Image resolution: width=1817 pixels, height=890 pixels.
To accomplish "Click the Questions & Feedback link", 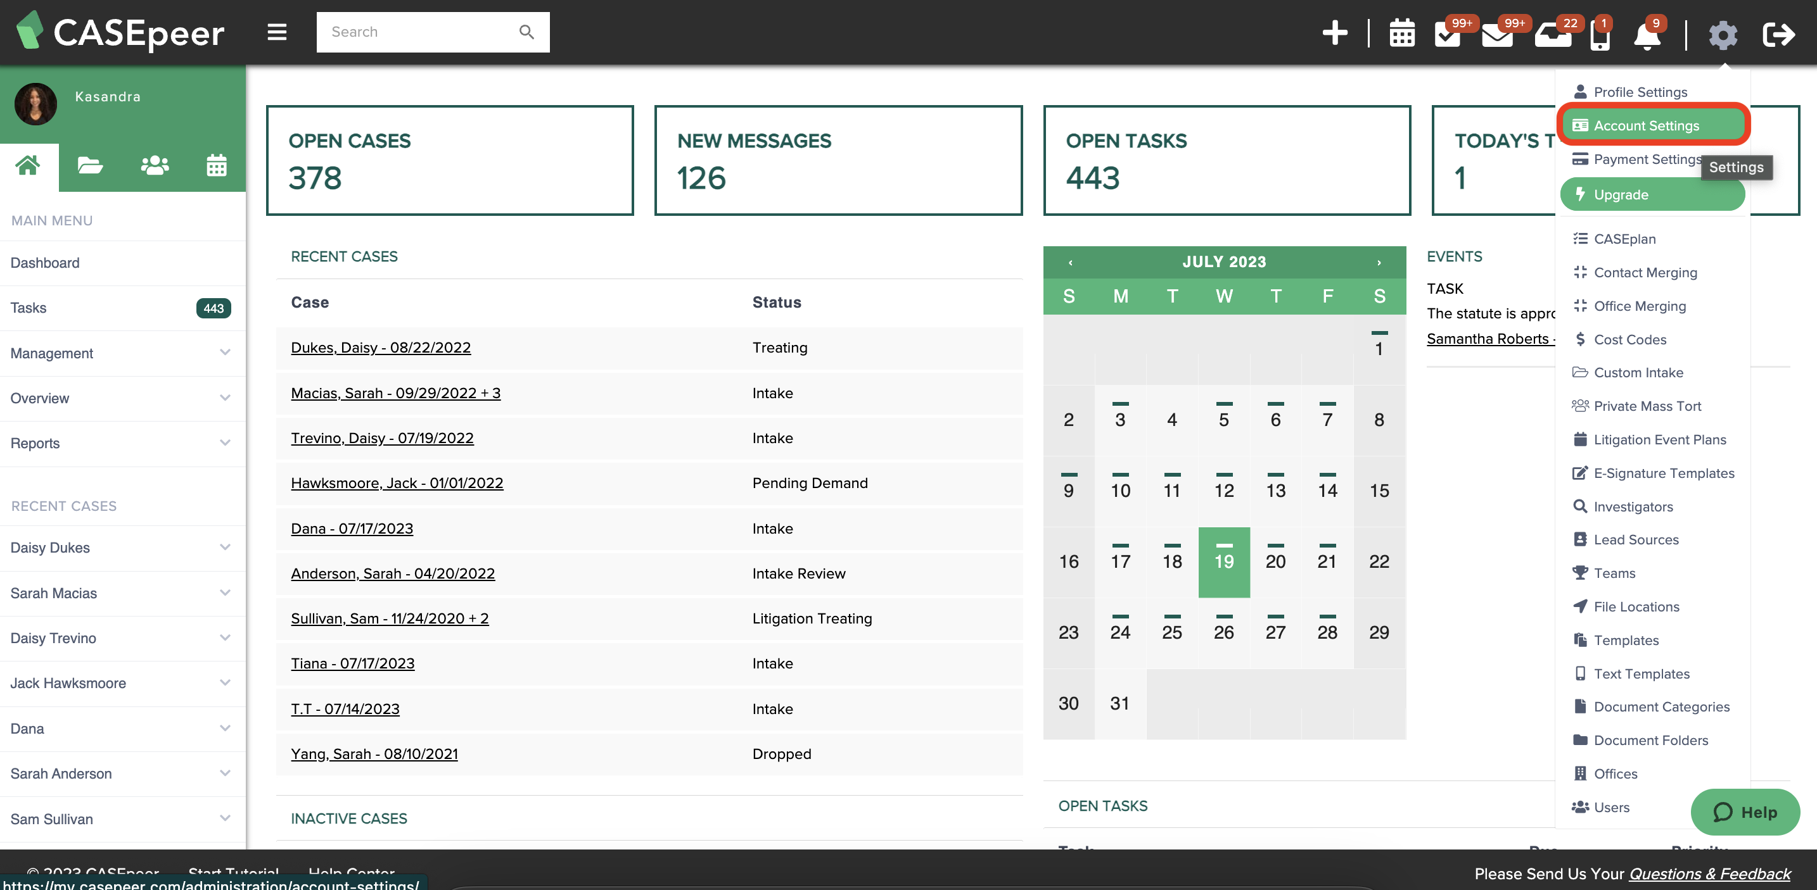I will [x=1709, y=873].
